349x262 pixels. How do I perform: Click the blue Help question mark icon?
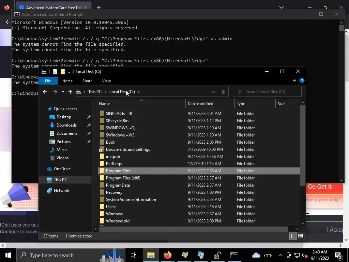[x=302, y=81]
